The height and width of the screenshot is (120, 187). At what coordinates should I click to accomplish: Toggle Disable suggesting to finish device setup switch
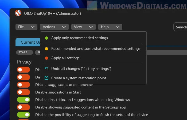tap(24, 115)
